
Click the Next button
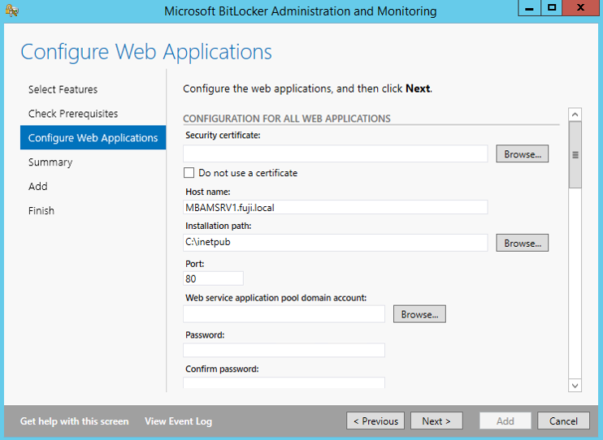coord(436,421)
